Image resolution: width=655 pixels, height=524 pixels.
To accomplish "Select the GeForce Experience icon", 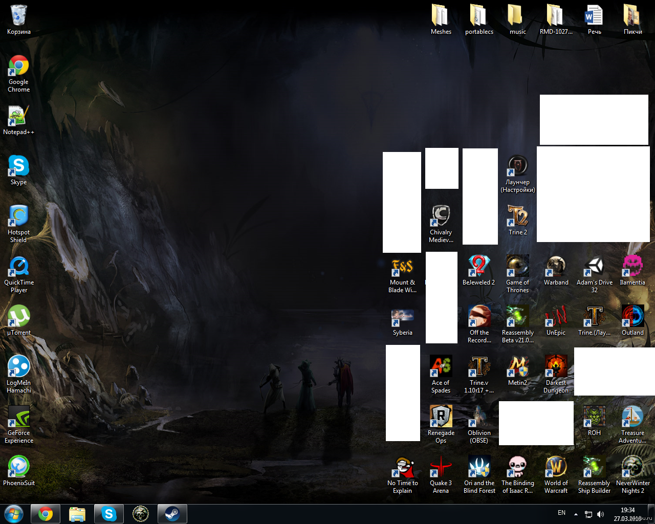I will click(18, 417).
